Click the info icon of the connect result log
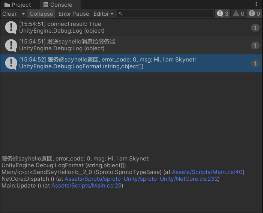This screenshot has width=263, height=213. pyautogui.click(x=10, y=27)
